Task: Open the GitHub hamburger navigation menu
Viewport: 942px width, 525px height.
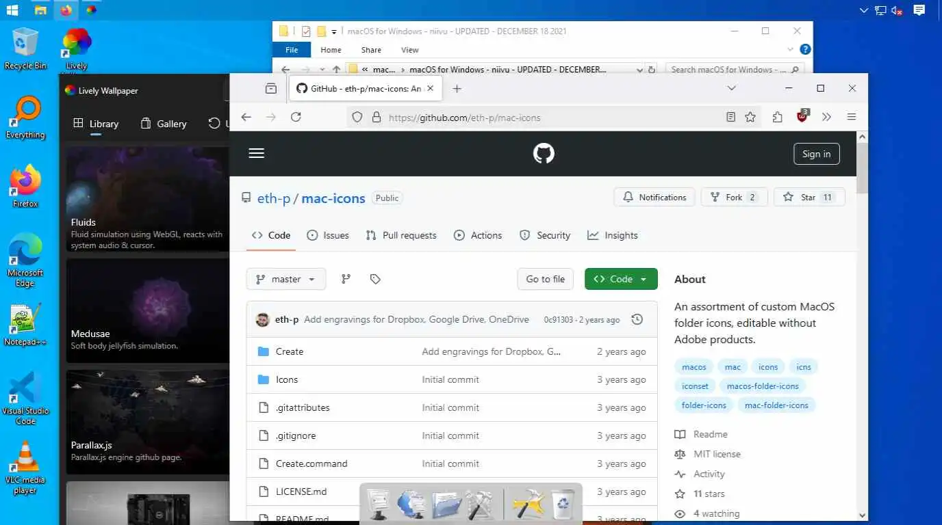Action: (x=257, y=153)
